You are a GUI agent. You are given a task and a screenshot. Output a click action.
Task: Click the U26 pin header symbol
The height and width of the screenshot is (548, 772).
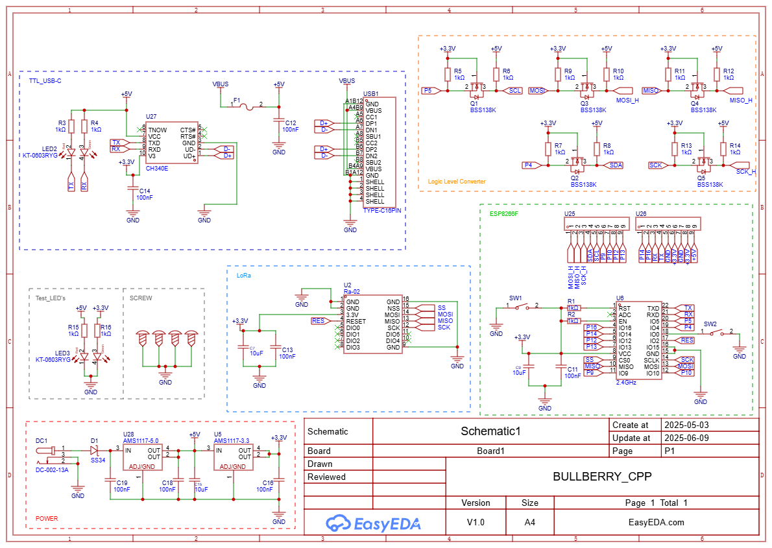668,224
